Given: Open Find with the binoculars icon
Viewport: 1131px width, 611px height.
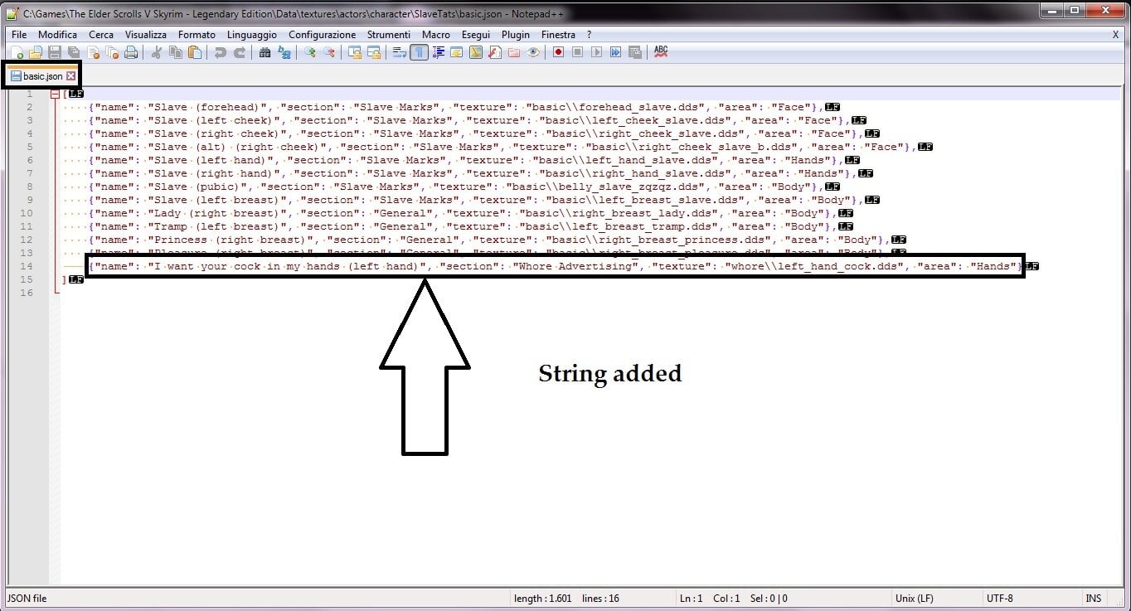Looking at the screenshot, I should (x=265, y=52).
